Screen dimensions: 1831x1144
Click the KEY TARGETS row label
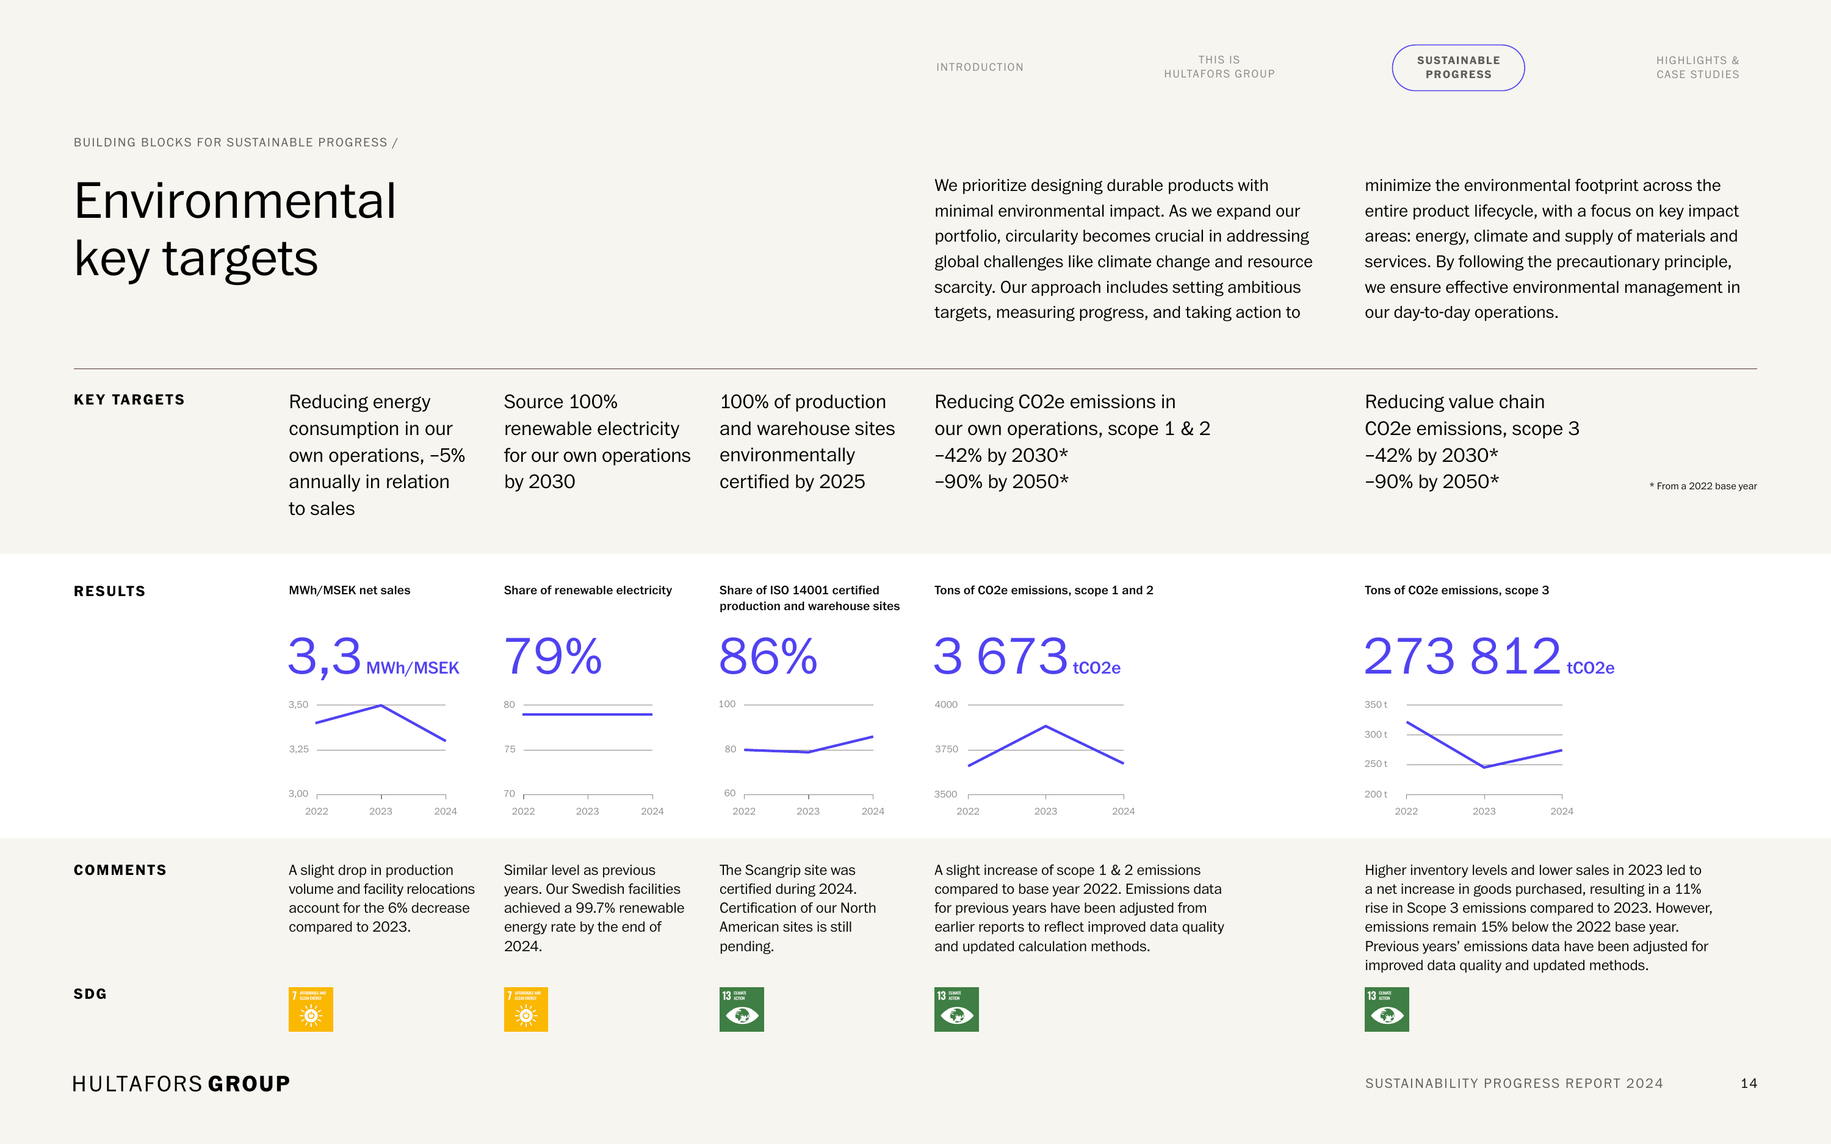[x=129, y=400]
